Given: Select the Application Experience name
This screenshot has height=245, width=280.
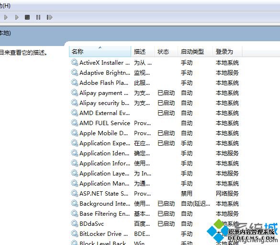Looking at the screenshot, I should click(105, 143).
